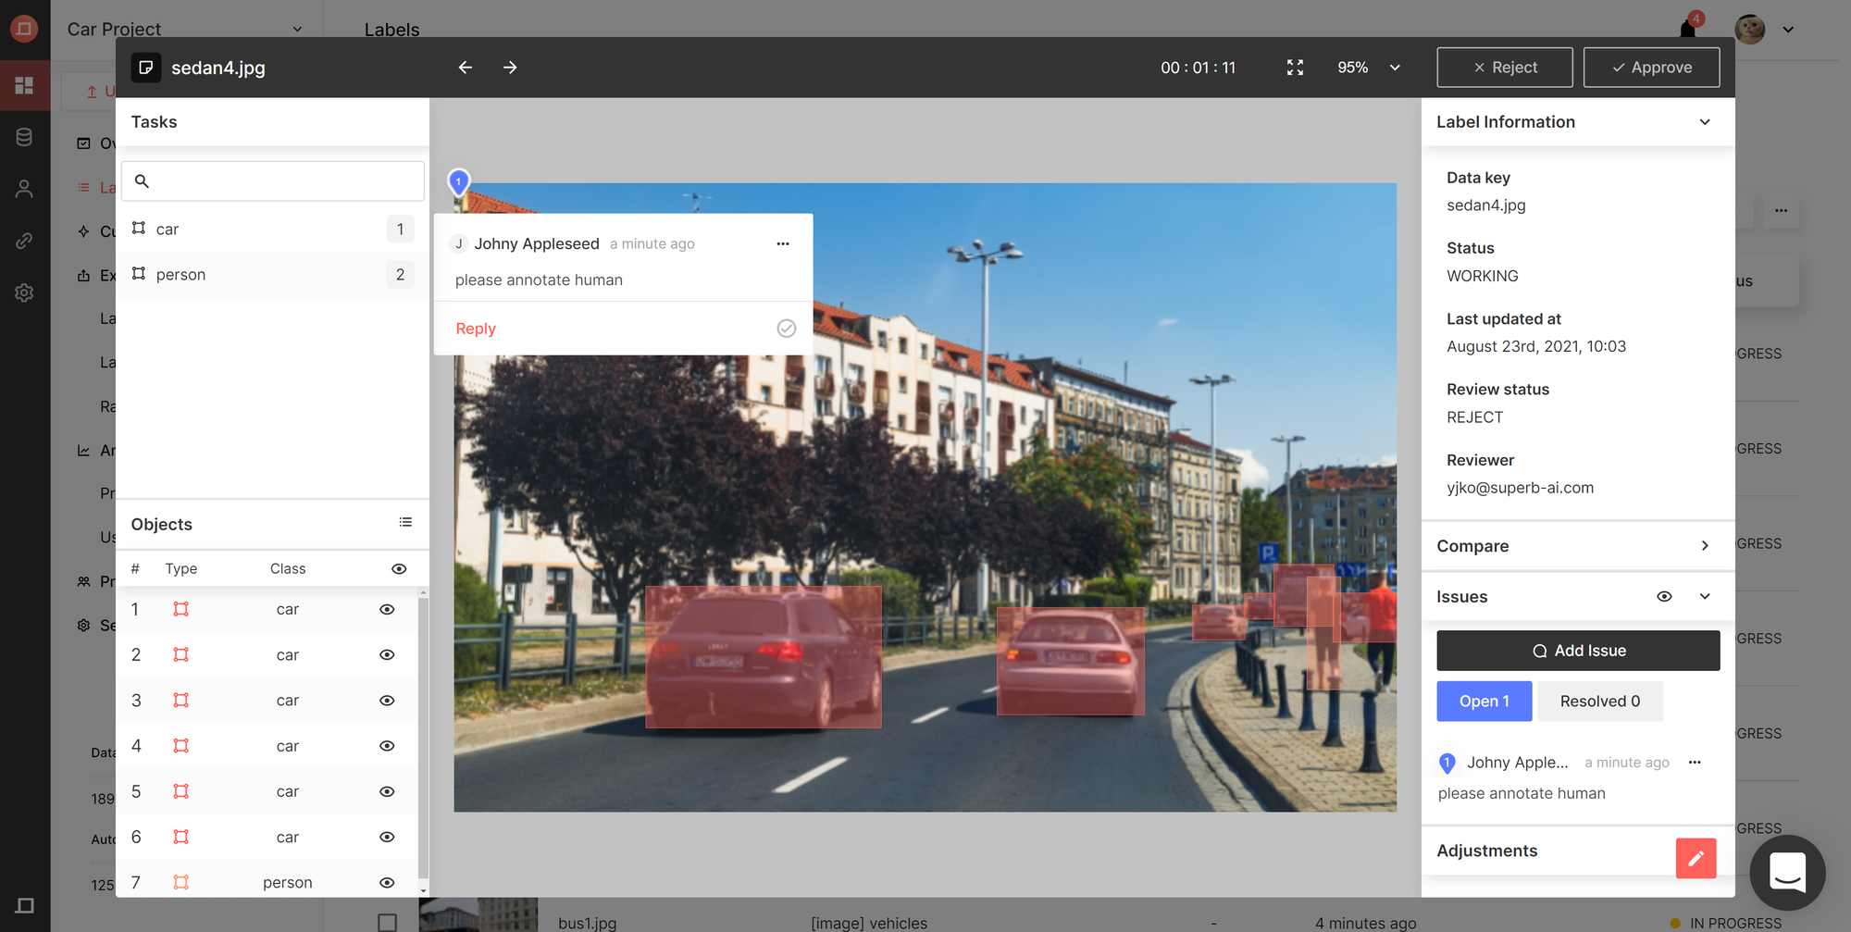Mark the issue as resolved checkmark

(787, 329)
